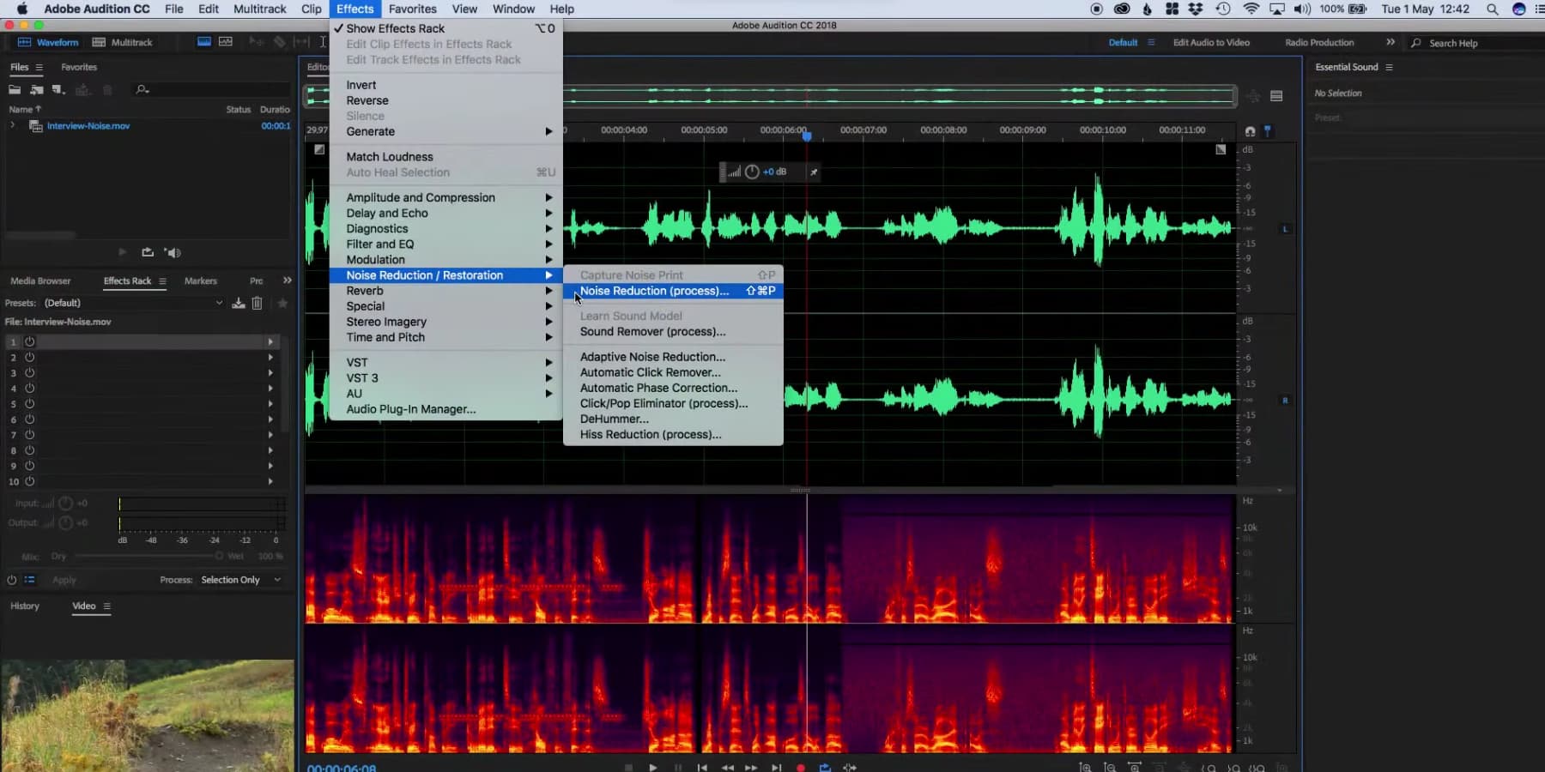Click the Import File icon in Files panel
The height and width of the screenshot is (772, 1545).
37,88
